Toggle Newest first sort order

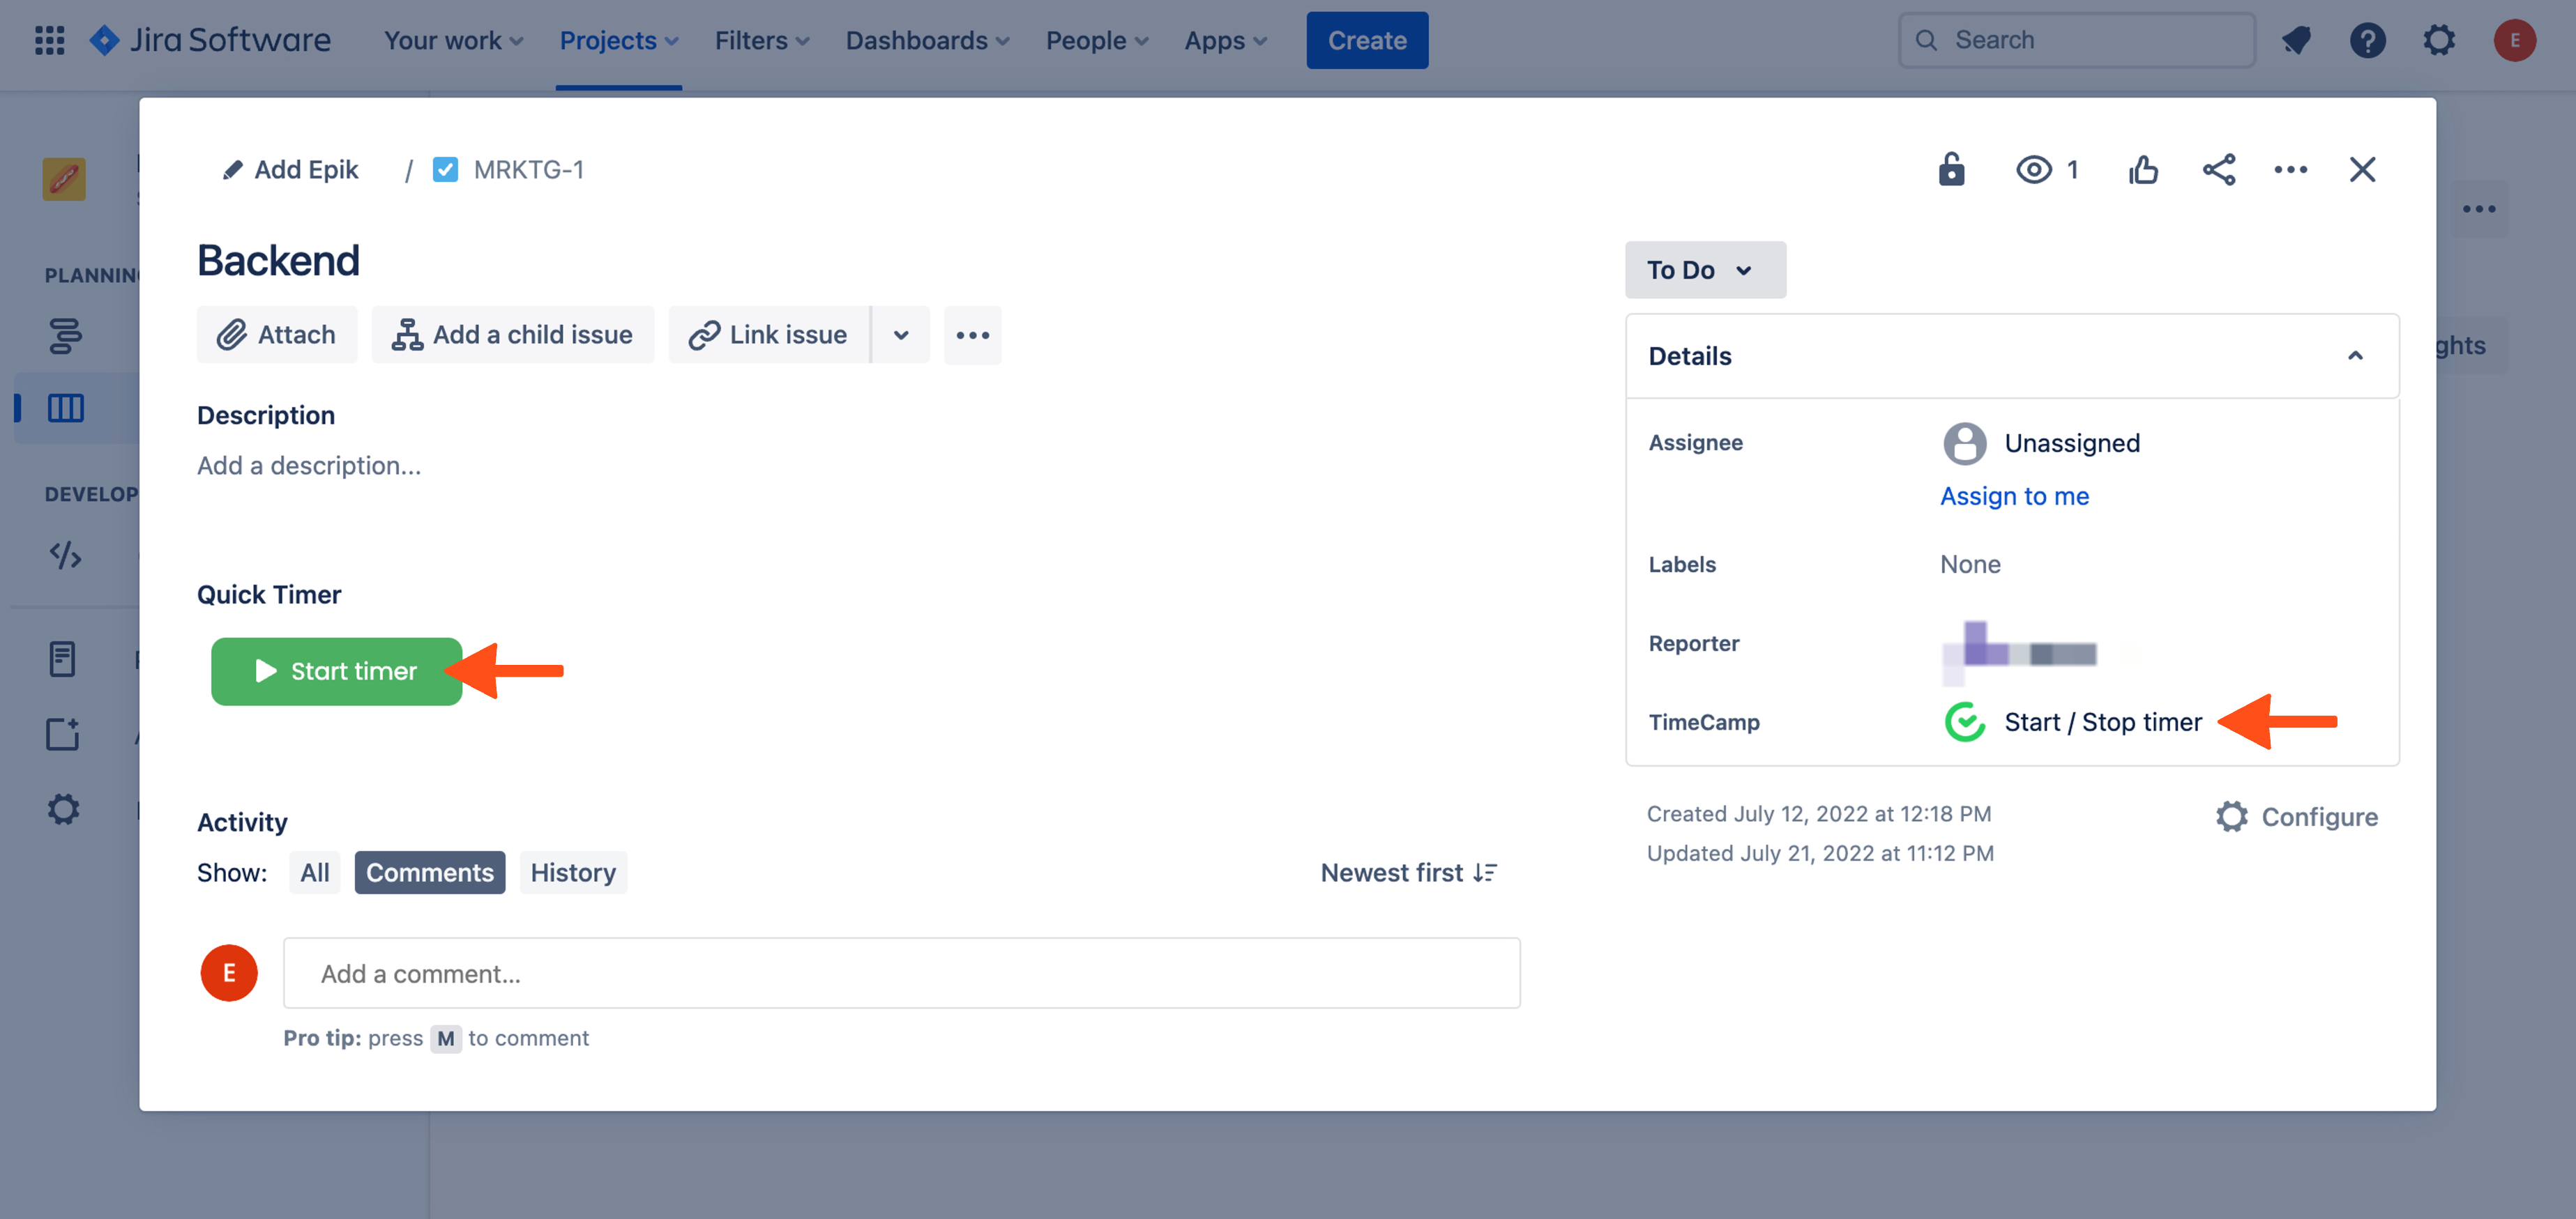tap(1408, 873)
